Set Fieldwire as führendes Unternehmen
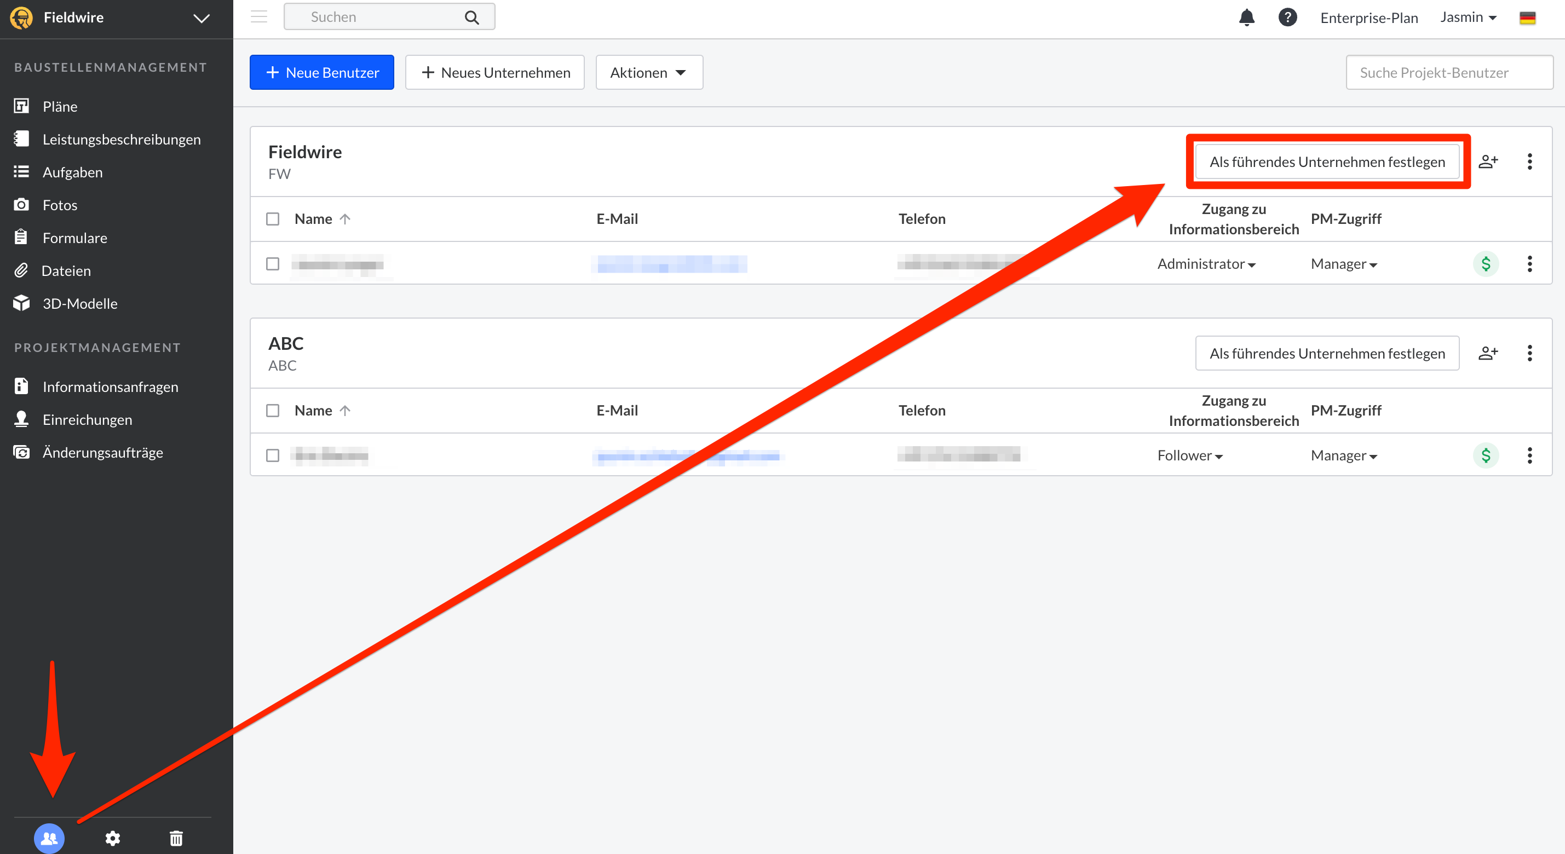The width and height of the screenshot is (1565, 854). (1327, 161)
